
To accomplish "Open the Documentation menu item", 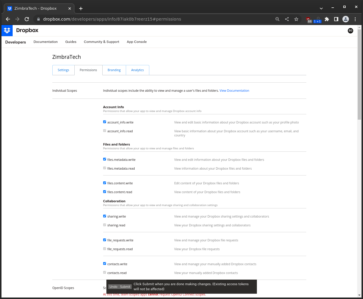I will [x=46, y=42].
